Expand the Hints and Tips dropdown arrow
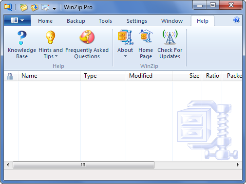The height and width of the screenshot is (184, 246). (x=56, y=56)
